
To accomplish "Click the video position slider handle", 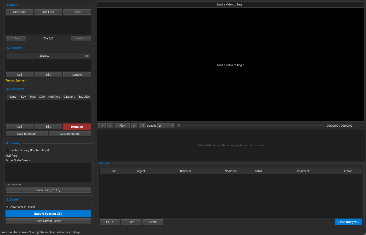I will [179, 126].
